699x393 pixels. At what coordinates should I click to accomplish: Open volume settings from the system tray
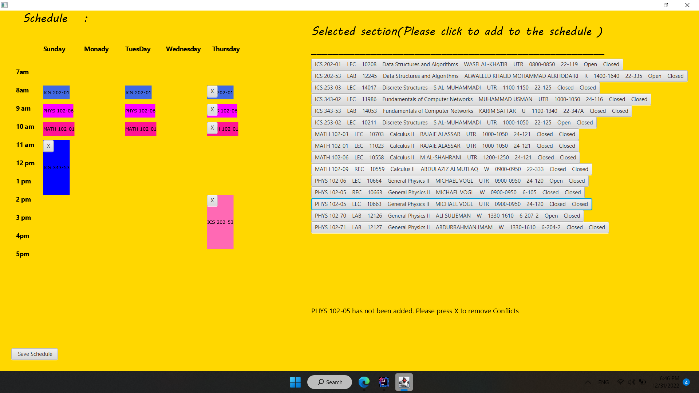click(631, 382)
